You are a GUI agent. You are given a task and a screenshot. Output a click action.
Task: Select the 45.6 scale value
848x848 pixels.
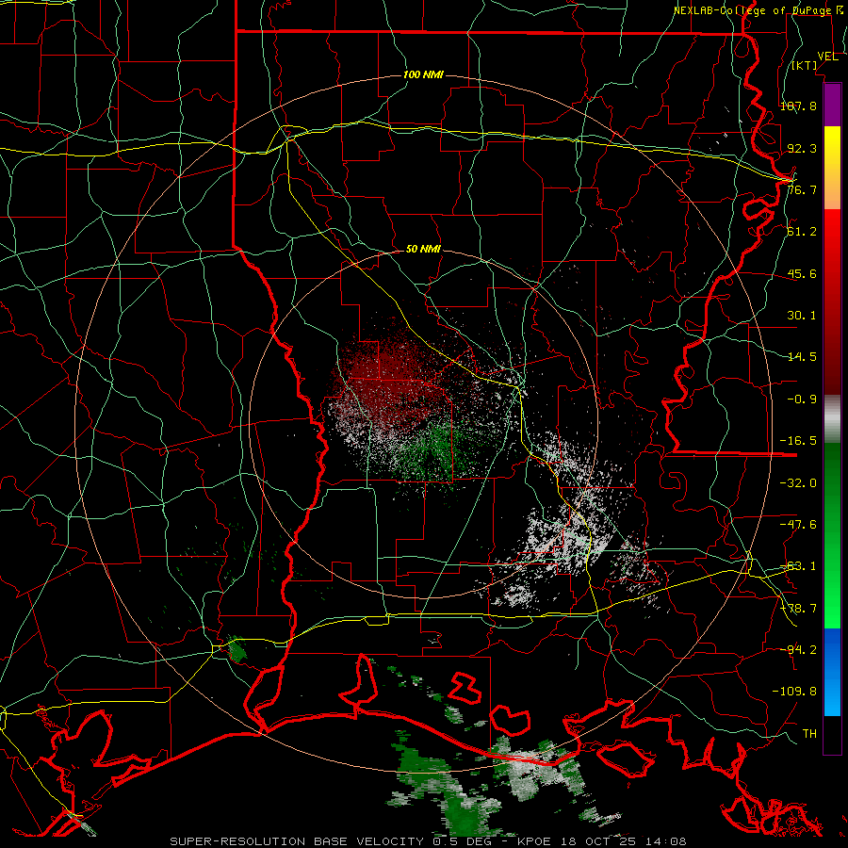coord(802,273)
